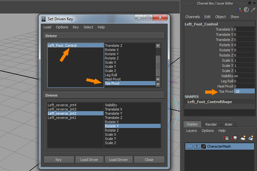Click the Translate X value in Channel Box
Screen dimensions: 257x171
coord(244,29)
